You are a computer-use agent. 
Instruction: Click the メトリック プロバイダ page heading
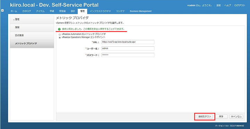72,18
